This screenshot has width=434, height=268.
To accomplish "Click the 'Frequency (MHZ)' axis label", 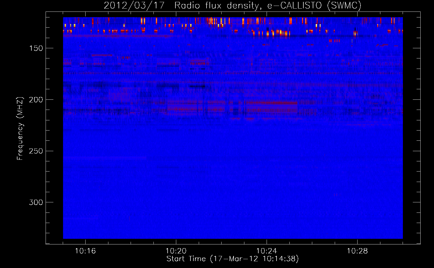I will [x=20, y=129].
